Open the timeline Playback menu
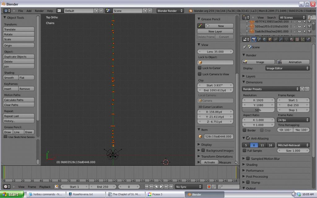This screenshot has width=317, height=198. click(45, 187)
